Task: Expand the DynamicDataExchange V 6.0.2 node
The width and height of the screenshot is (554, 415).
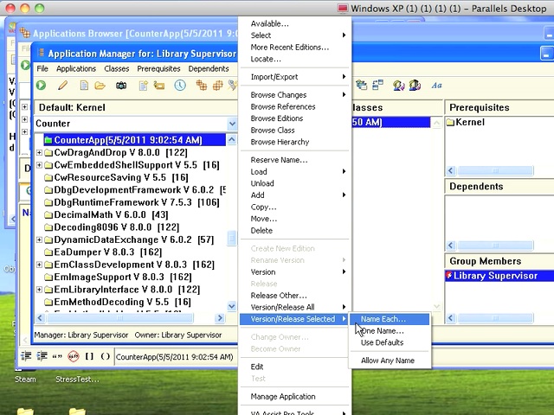Action: pos(39,239)
